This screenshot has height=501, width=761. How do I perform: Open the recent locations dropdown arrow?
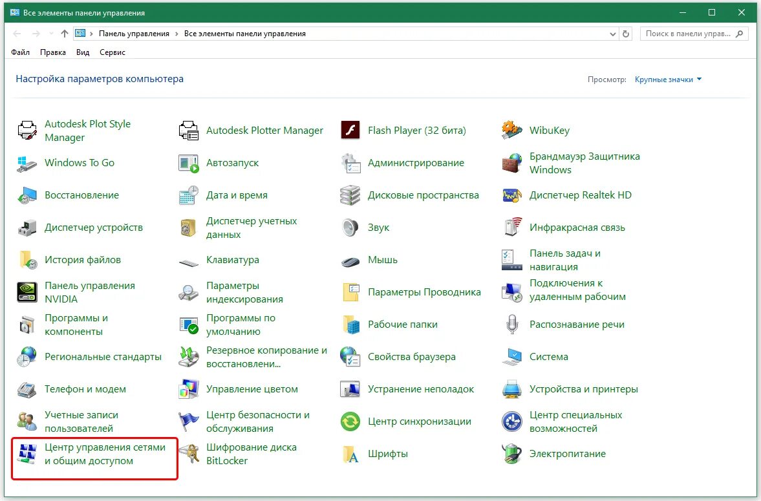tap(51, 34)
